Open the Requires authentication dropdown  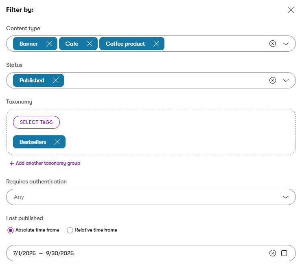coord(151,197)
